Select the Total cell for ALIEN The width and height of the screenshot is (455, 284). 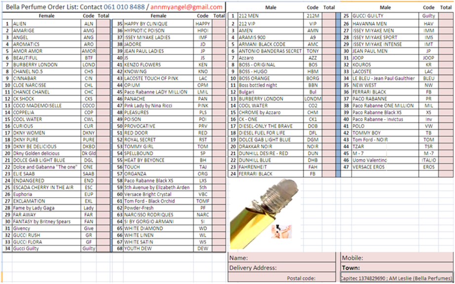(x=103, y=24)
